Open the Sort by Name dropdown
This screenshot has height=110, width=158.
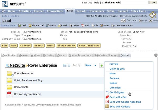91,65
